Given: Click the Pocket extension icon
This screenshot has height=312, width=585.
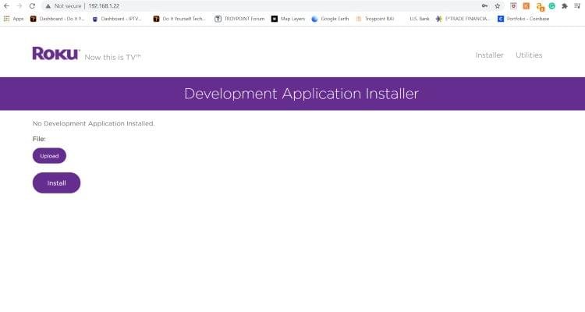Looking at the screenshot, I should click(x=512, y=5).
